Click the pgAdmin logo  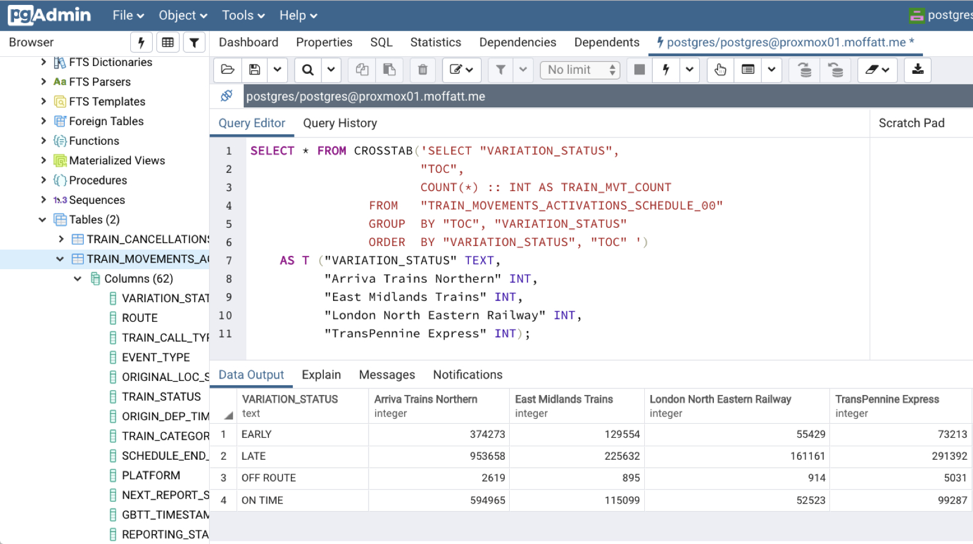(50, 15)
